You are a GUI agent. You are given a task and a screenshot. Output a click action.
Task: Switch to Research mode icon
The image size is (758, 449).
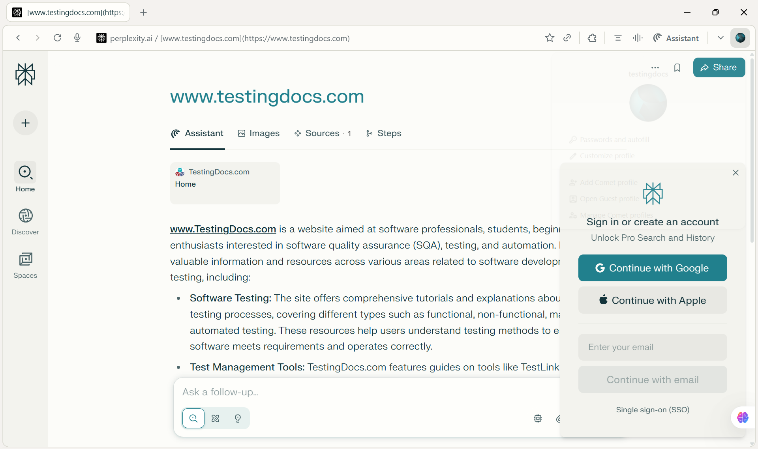click(x=216, y=418)
